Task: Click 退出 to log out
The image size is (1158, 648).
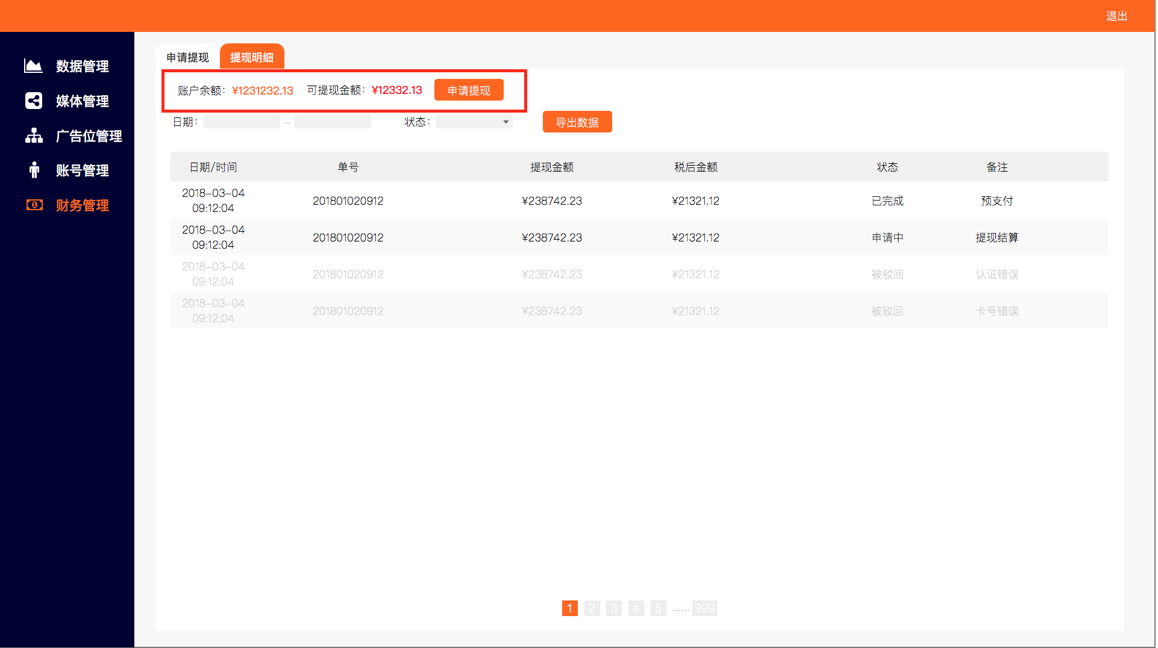Action: tap(1116, 16)
